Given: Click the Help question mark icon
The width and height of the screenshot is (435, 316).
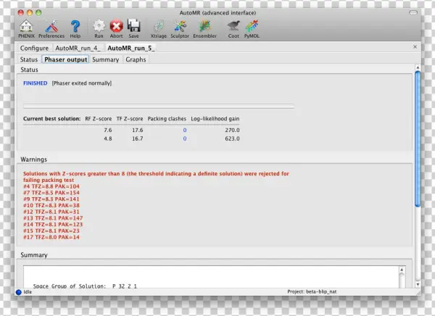Looking at the screenshot, I should pyautogui.click(x=75, y=28).
